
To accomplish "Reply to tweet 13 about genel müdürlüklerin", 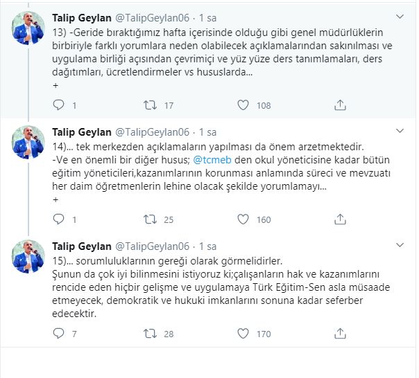I will point(59,106).
